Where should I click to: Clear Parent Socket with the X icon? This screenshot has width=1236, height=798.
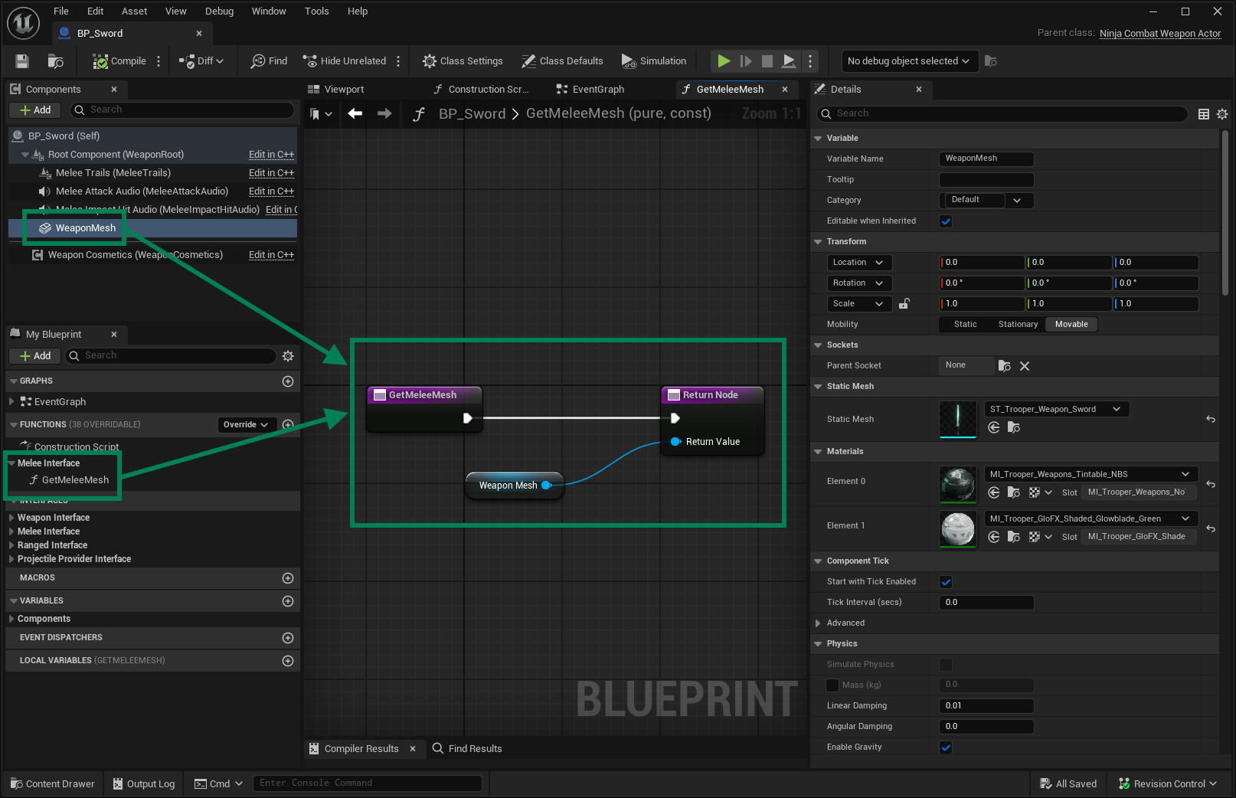click(x=1025, y=366)
